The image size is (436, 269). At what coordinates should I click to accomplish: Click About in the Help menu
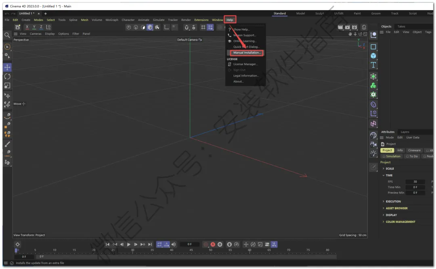tap(238, 81)
